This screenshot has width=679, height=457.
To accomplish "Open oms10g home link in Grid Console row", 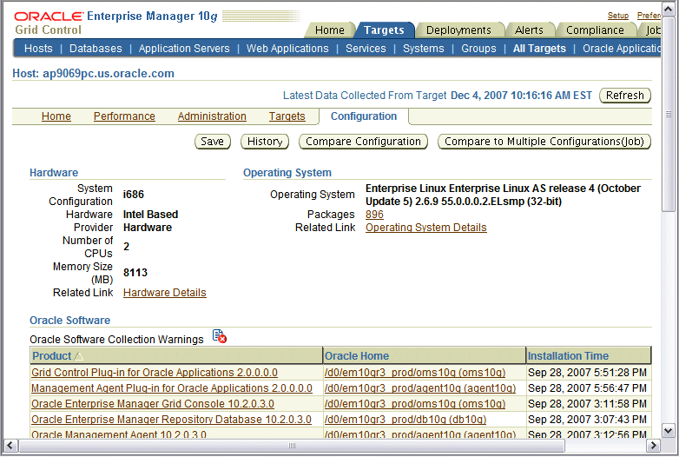I will point(415,404).
